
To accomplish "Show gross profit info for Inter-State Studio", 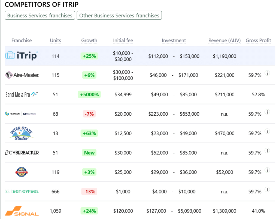I will (x=267, y=131).
